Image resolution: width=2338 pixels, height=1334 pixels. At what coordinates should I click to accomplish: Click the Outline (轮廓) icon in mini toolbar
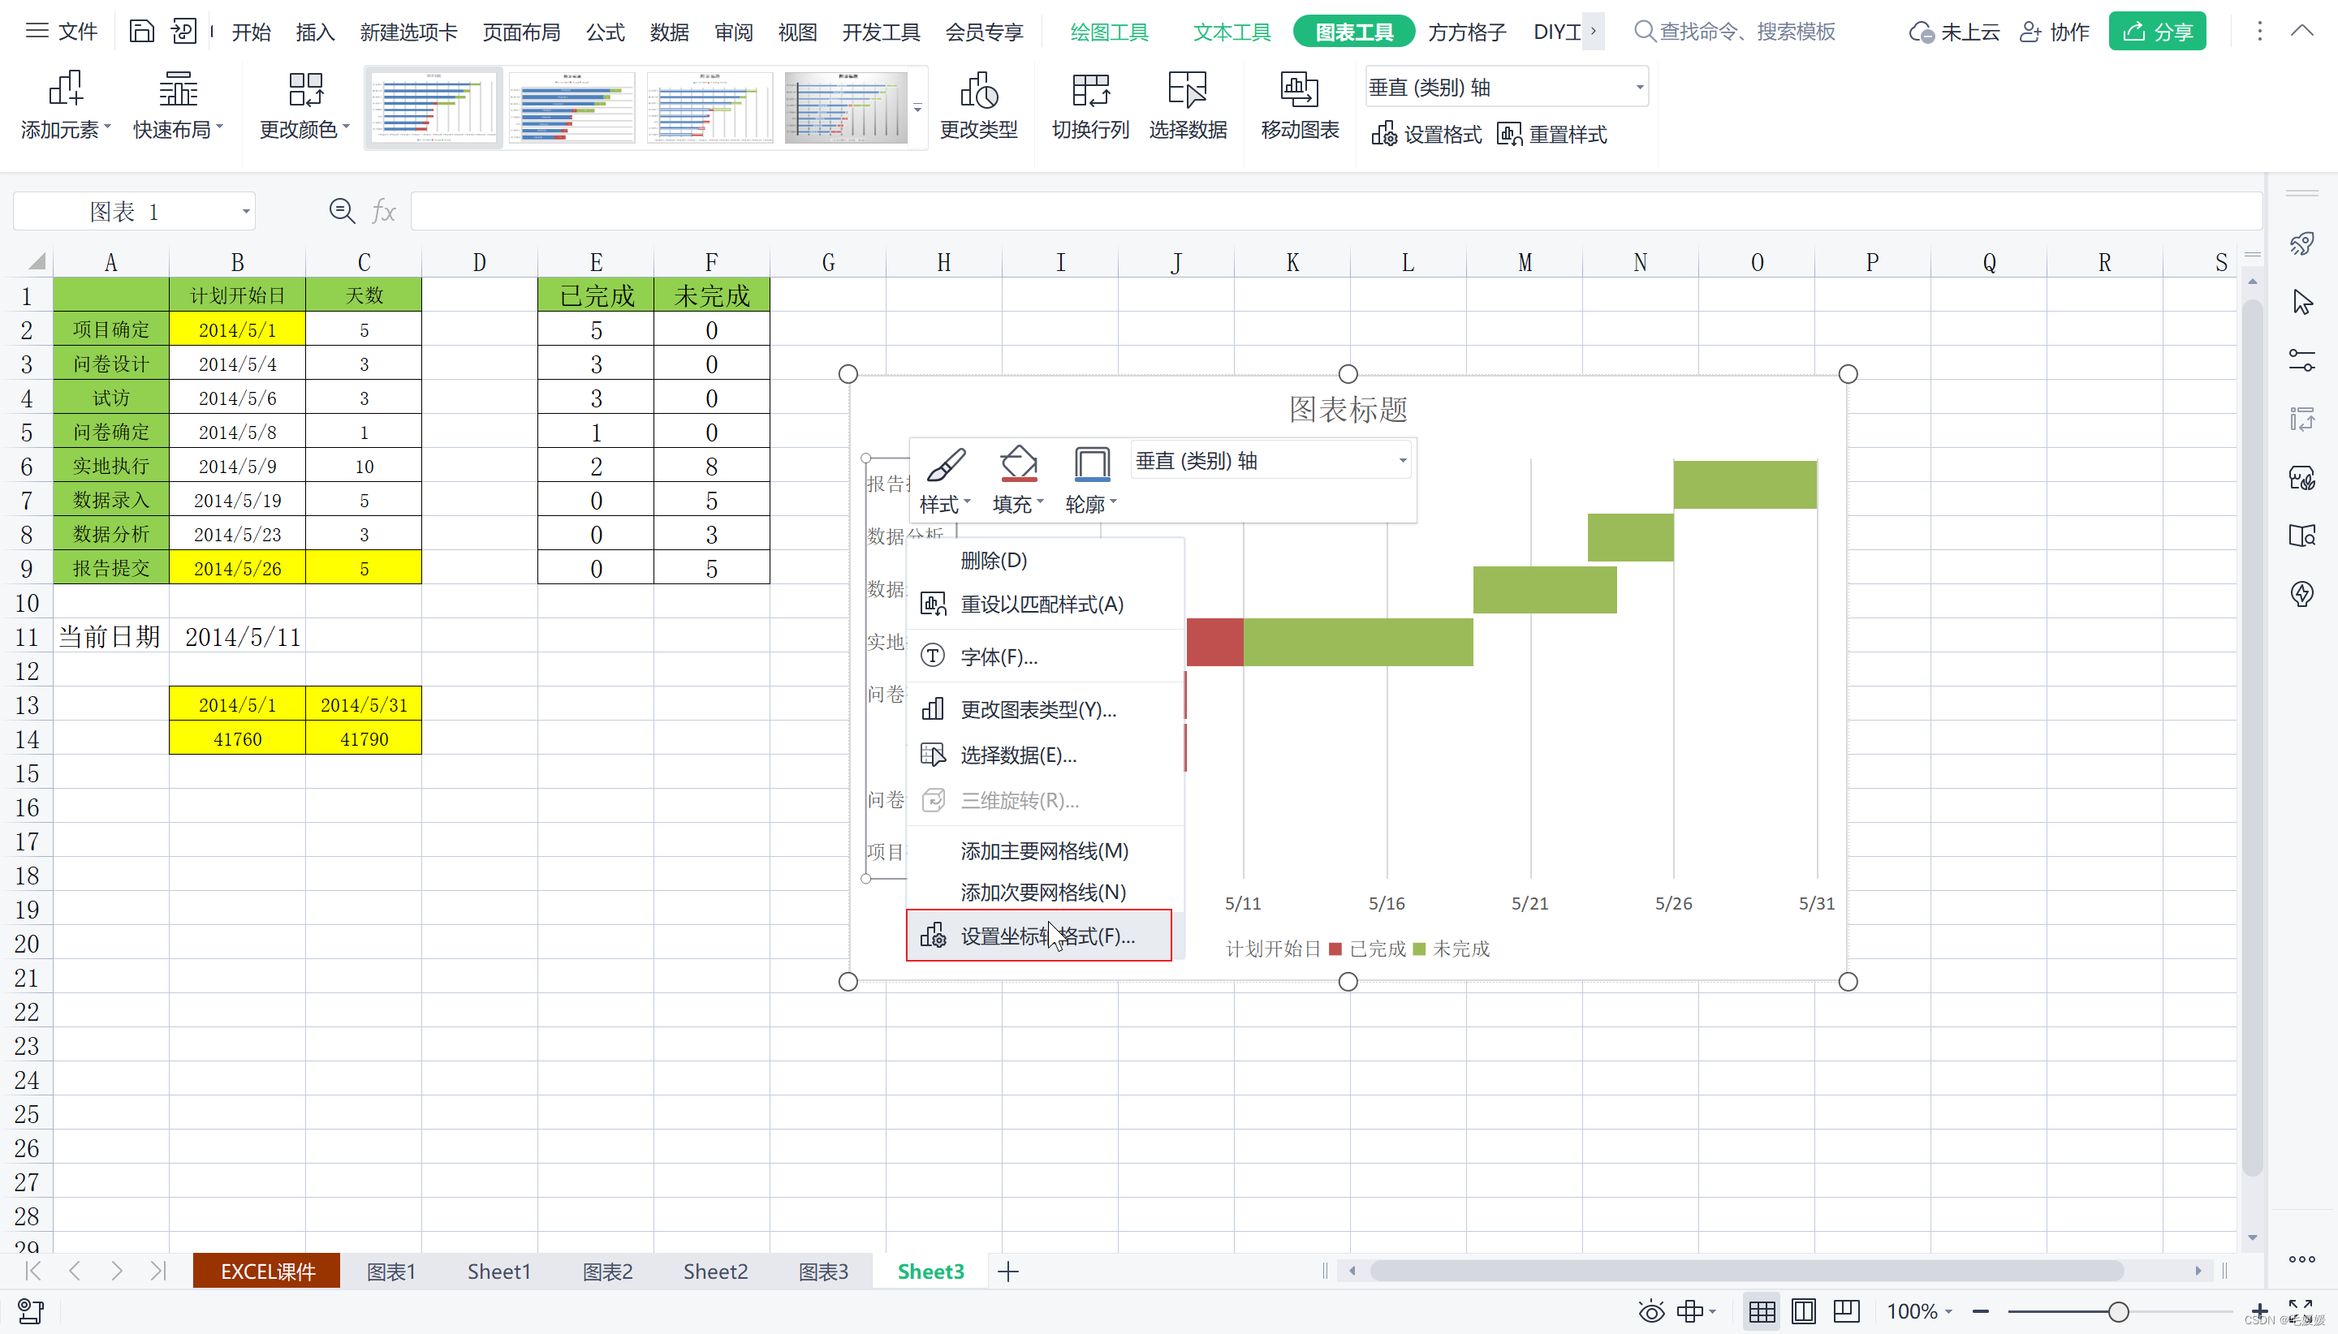(x=1090, y=464)
